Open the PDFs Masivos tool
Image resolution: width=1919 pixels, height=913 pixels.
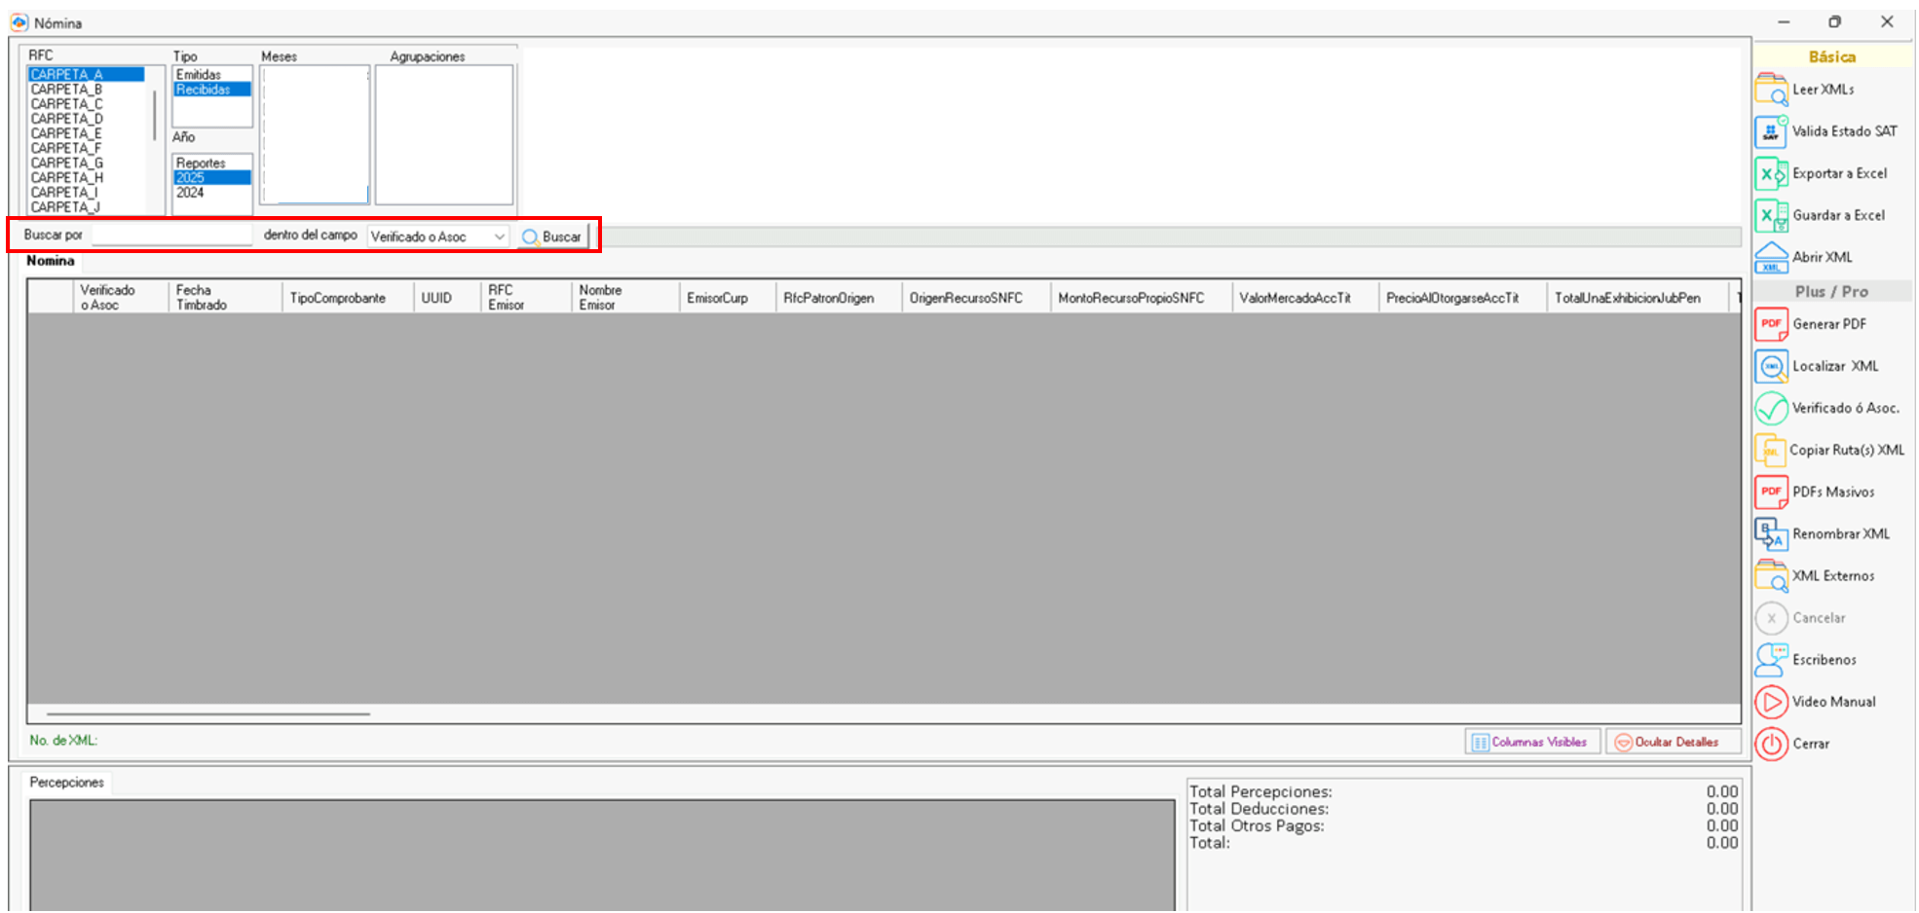(x=1771, y=493)
